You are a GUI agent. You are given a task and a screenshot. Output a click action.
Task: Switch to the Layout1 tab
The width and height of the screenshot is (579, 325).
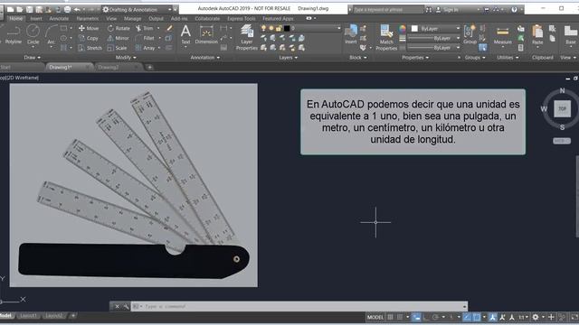[28, 316]
